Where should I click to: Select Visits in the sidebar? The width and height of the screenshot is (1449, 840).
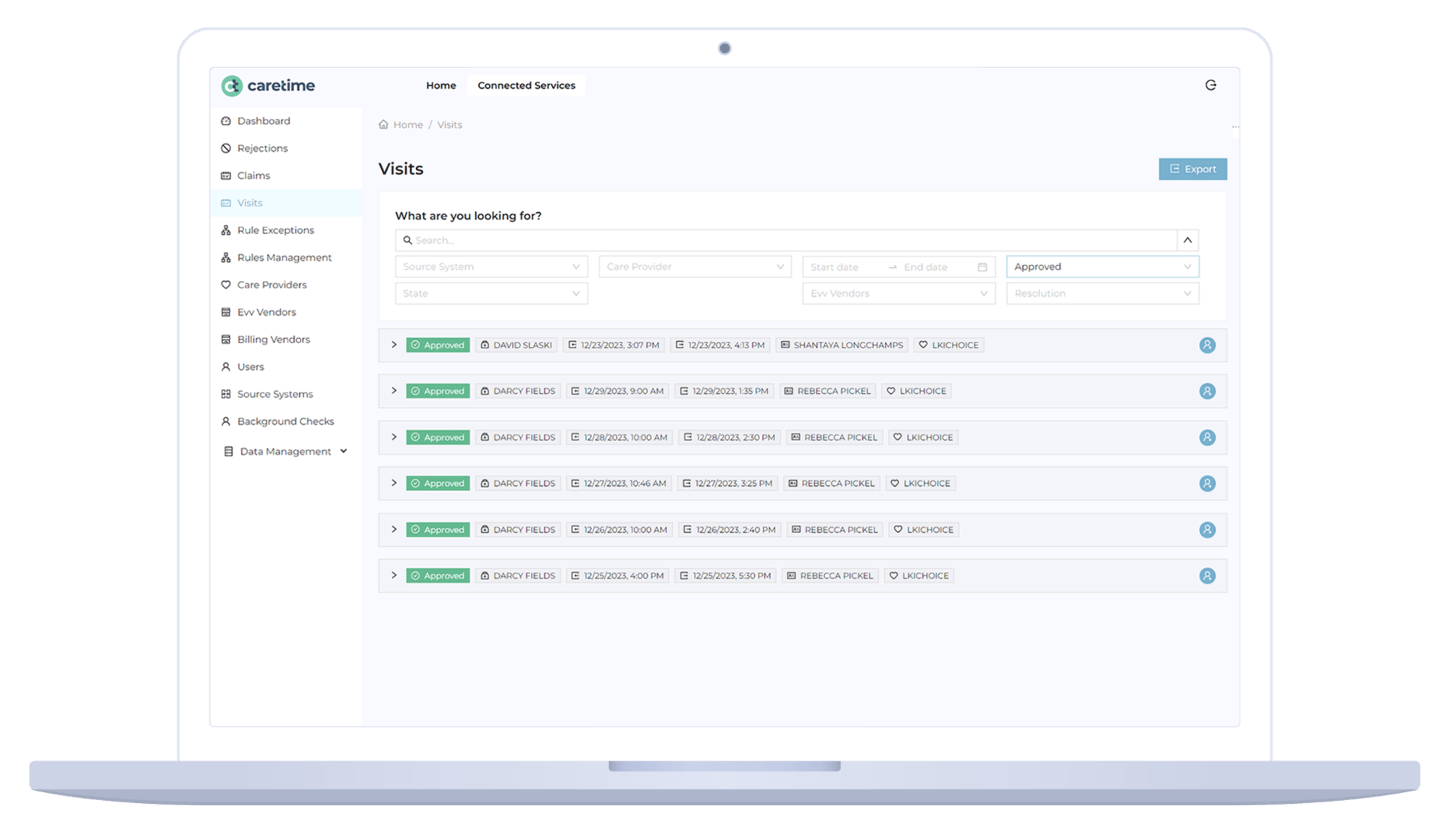[x=286, y=203]
